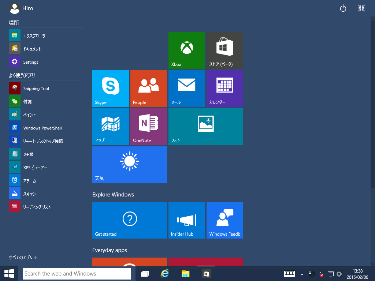Image resolution: width=375 pixels, height=281 pixels.
Task: Open the Xbox tile
Action: [x=186, y=50]
